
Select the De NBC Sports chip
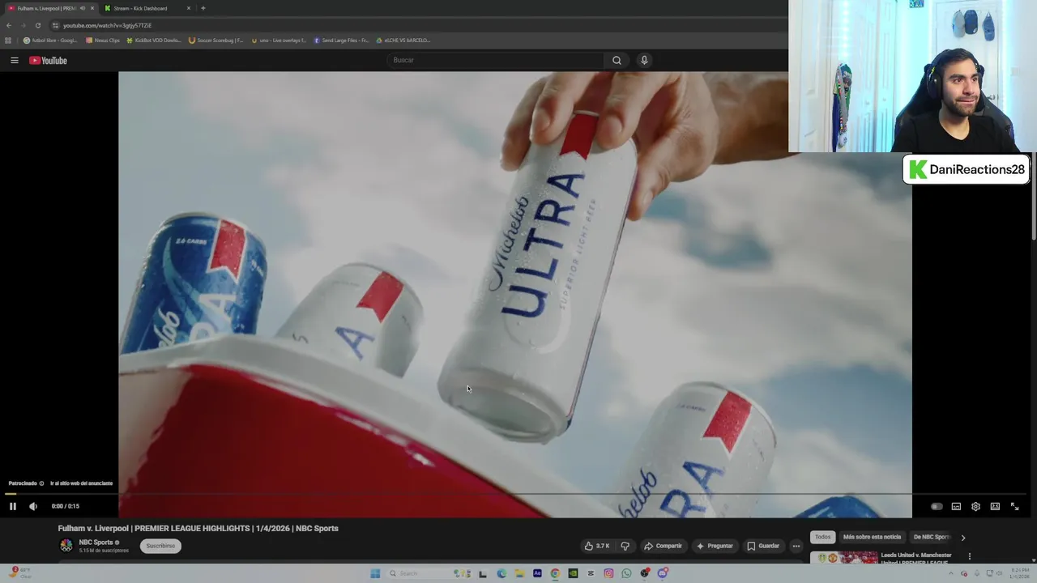click(931, 537)
